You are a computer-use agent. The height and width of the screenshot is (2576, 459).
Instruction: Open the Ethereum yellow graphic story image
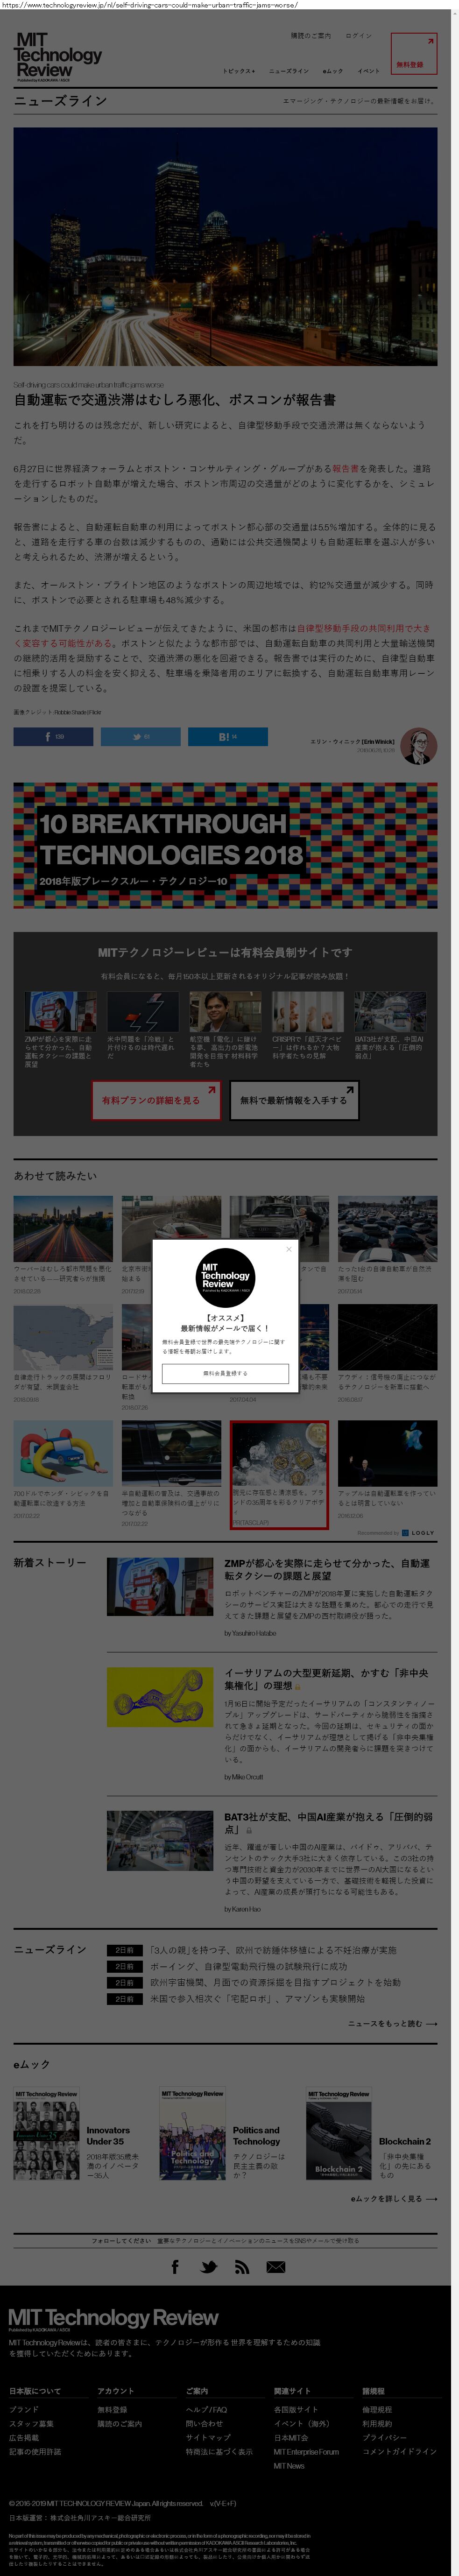[x=160, y=1697]
